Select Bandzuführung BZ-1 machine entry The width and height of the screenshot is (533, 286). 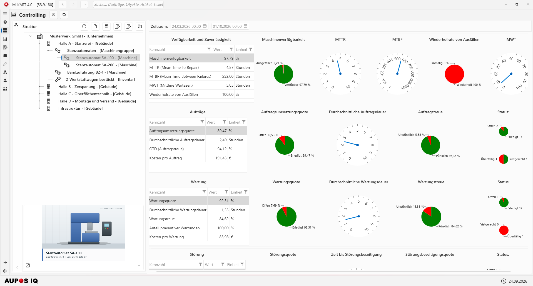tap(97, 72)
